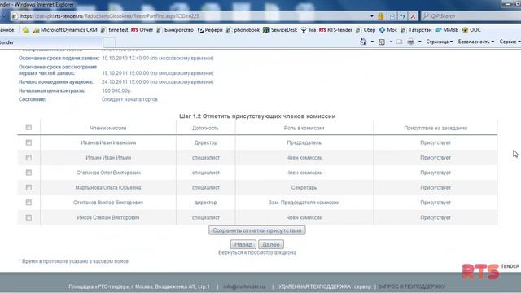This screenshot has height=293, width=521.
Task: Check the box for Иванов Иван Иванович
Action: point(28,142)
